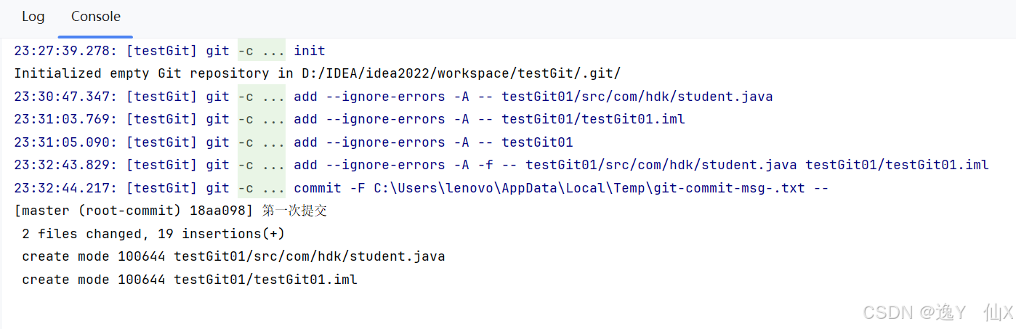The width and height of the screenshot is (1016, 329).
Task: Click the 'Initialized empty Git repository' line
Action: point(318,73)
